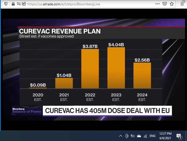187x141 pixels.
Task: Open the page actions three-dot menu
Action: (158, 4)
